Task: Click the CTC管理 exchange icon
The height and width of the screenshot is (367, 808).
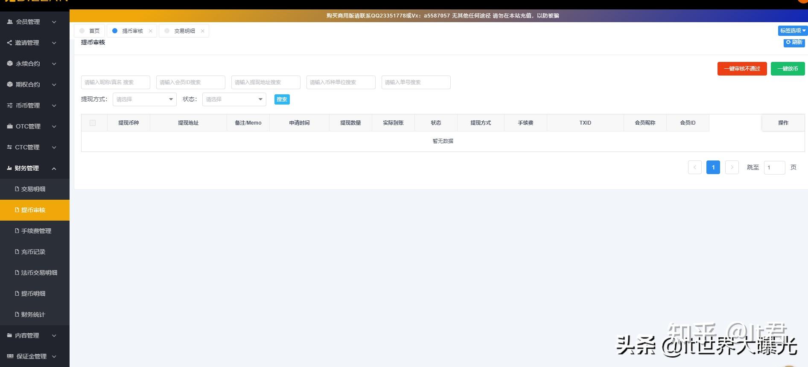Action: [x=10, y=147]
